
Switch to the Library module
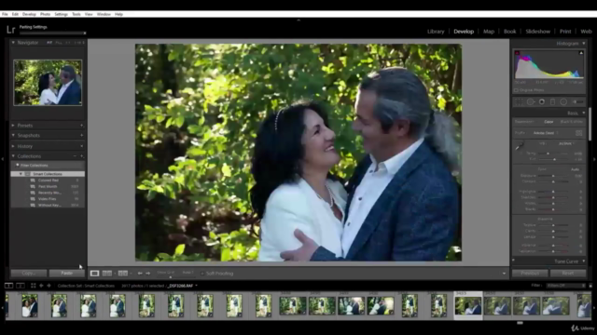click(x=436, y=32)
